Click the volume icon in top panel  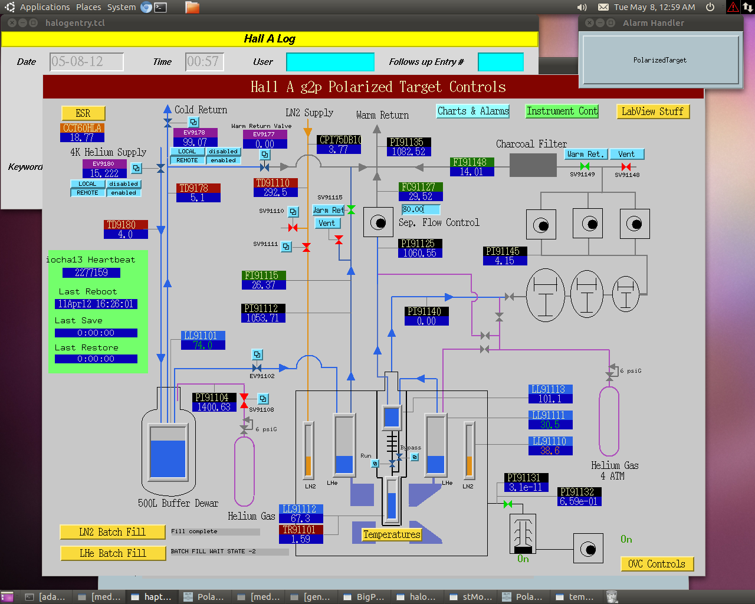[582, 7]
